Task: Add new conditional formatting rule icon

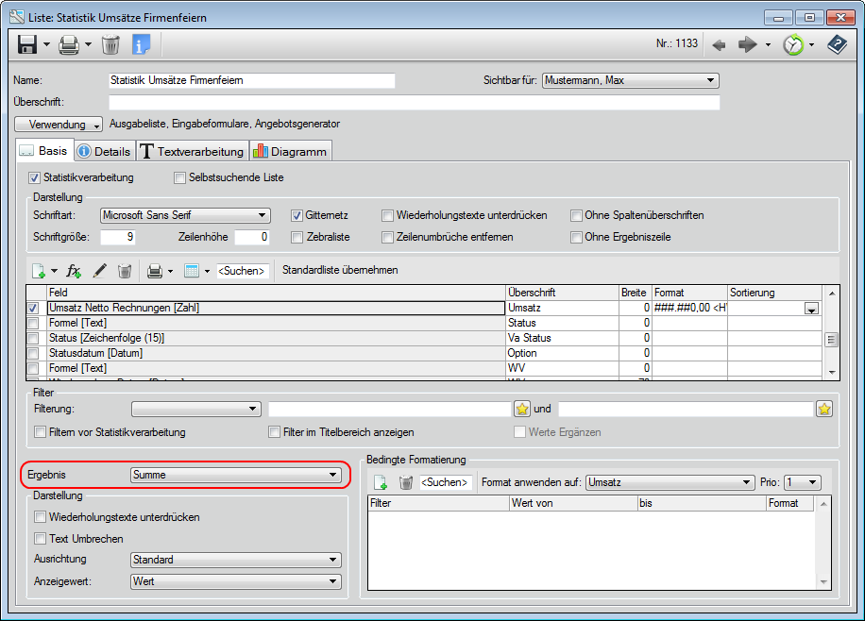Action: [x=381, y=482]
